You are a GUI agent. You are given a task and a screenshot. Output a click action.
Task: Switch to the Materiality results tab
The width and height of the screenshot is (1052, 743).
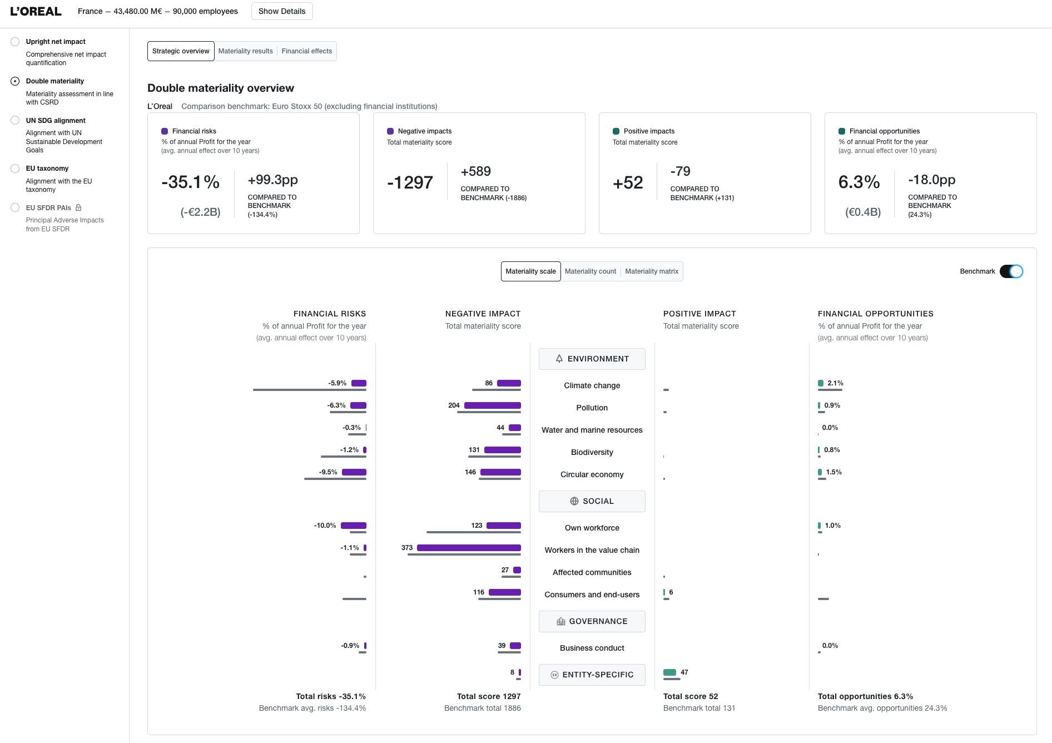(245, 51)
